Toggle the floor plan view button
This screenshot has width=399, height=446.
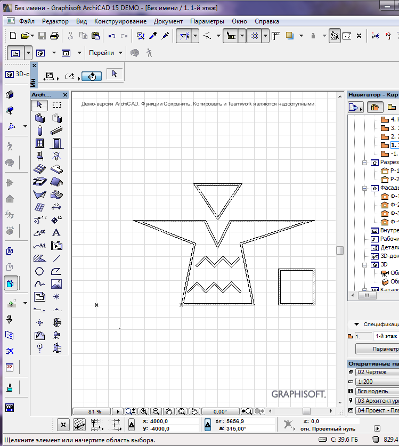[x=15, y=53]
